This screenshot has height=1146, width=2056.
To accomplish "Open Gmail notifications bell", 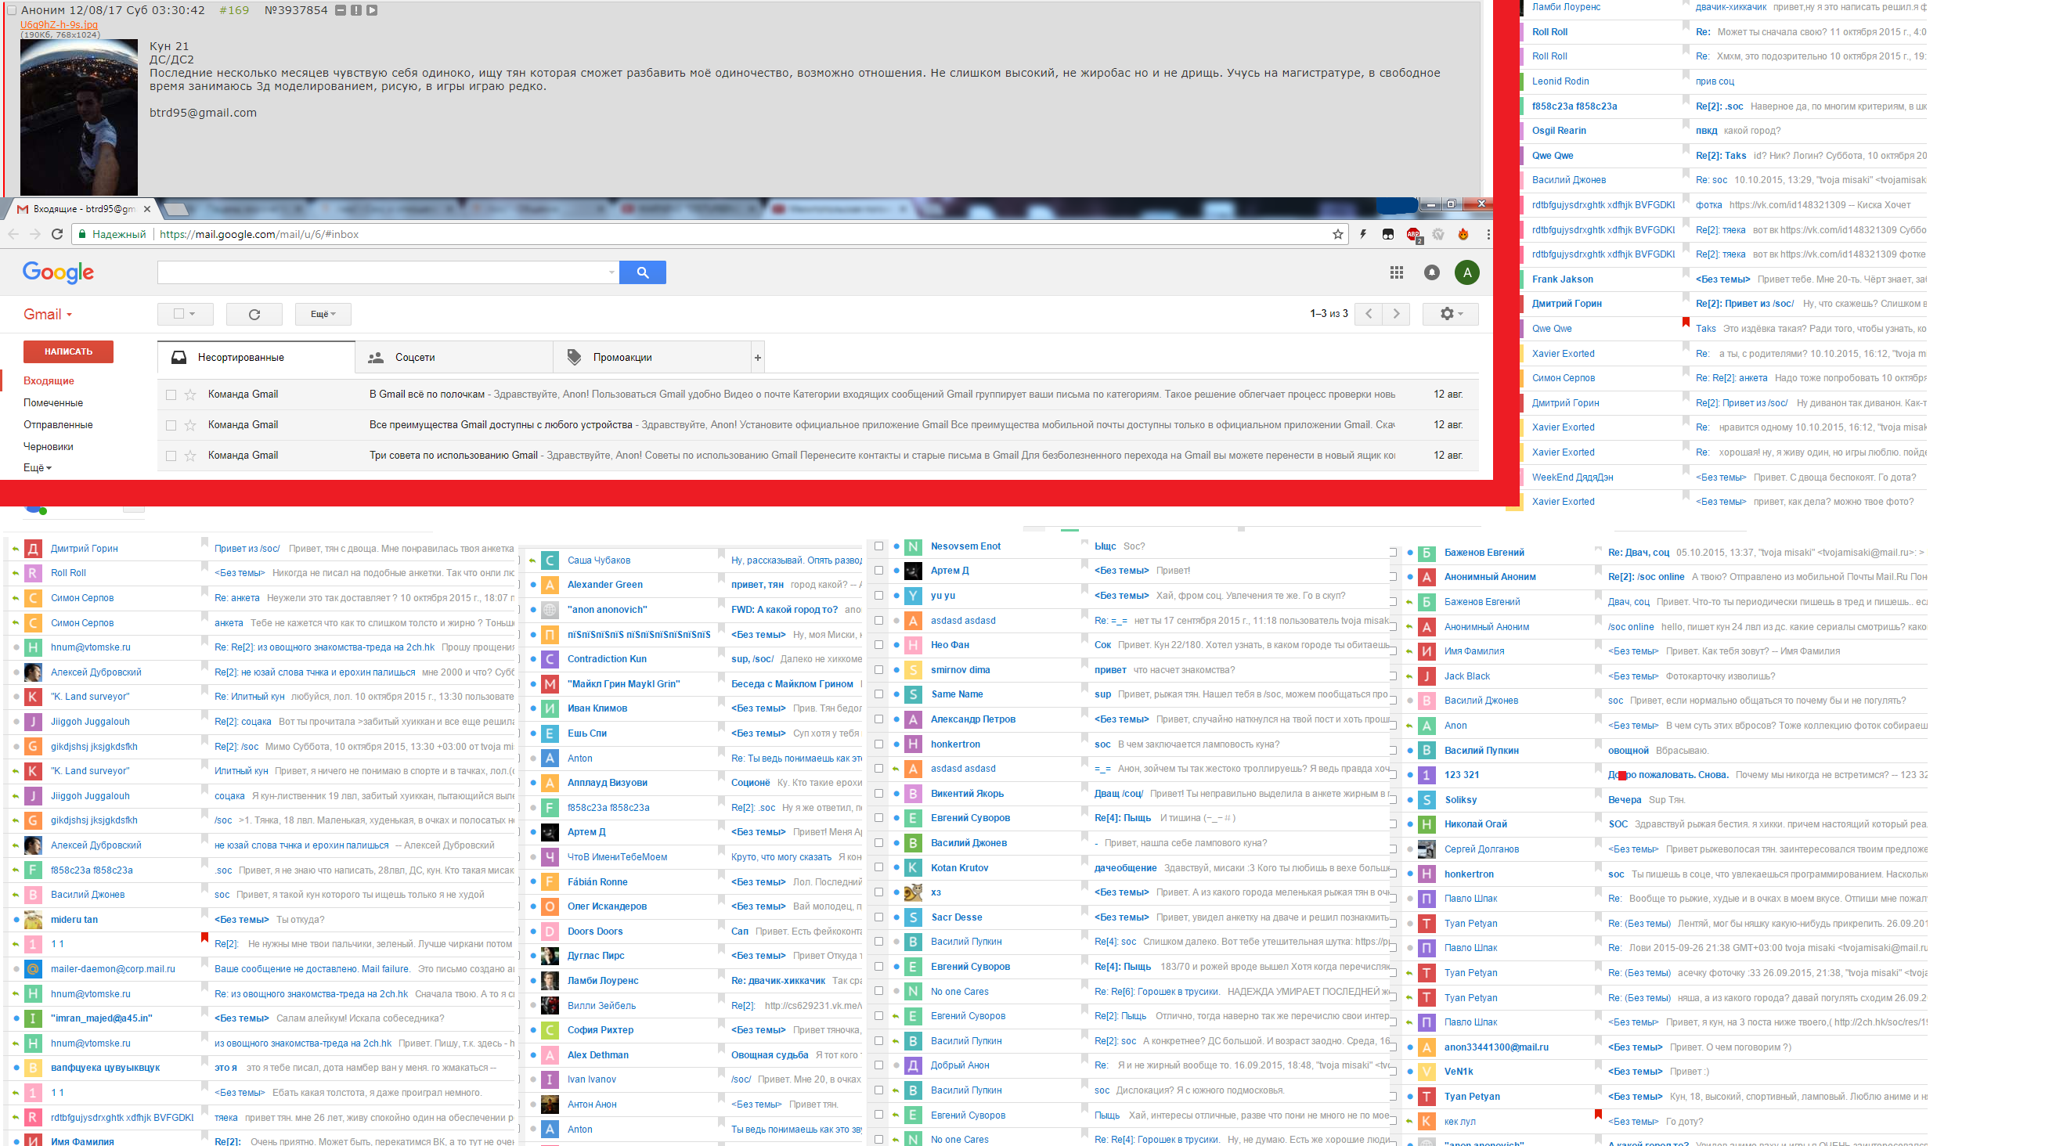I will coord(1432,272).
